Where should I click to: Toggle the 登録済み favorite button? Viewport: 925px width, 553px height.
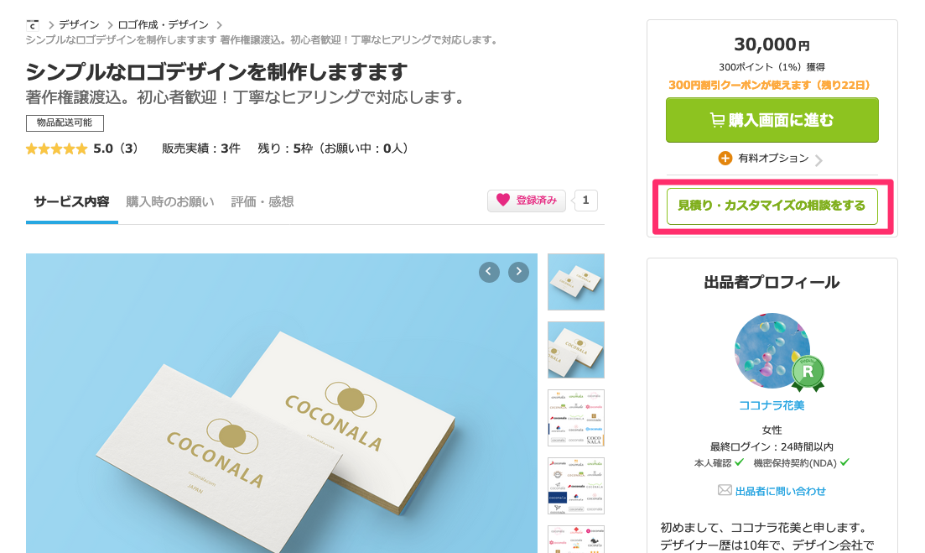click(526, 201)
